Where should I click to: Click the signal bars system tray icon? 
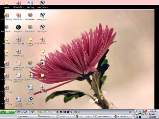pyautogui.click(x=137, y=114)
